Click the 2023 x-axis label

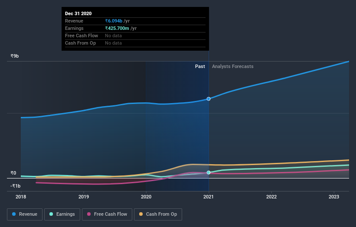334,197
